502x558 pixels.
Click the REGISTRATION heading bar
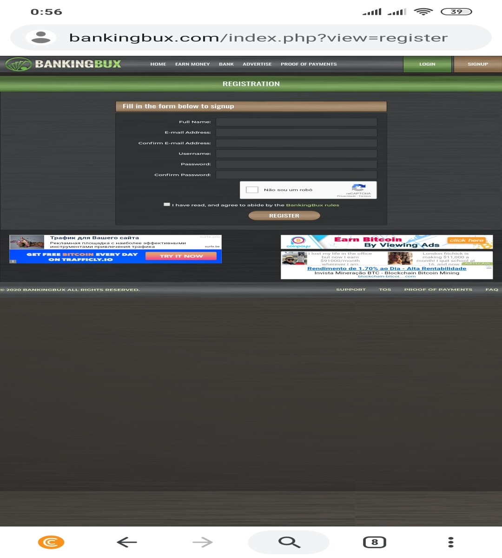tap(251, 84)
